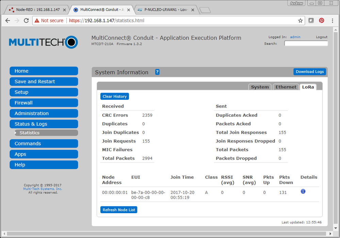Click the Refresh Node List button
Screen dimensions: 340x238
coord(119,210)
